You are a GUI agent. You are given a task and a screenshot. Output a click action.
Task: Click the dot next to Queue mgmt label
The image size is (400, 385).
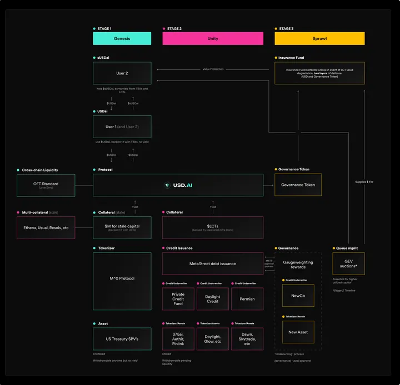(334, 248)
